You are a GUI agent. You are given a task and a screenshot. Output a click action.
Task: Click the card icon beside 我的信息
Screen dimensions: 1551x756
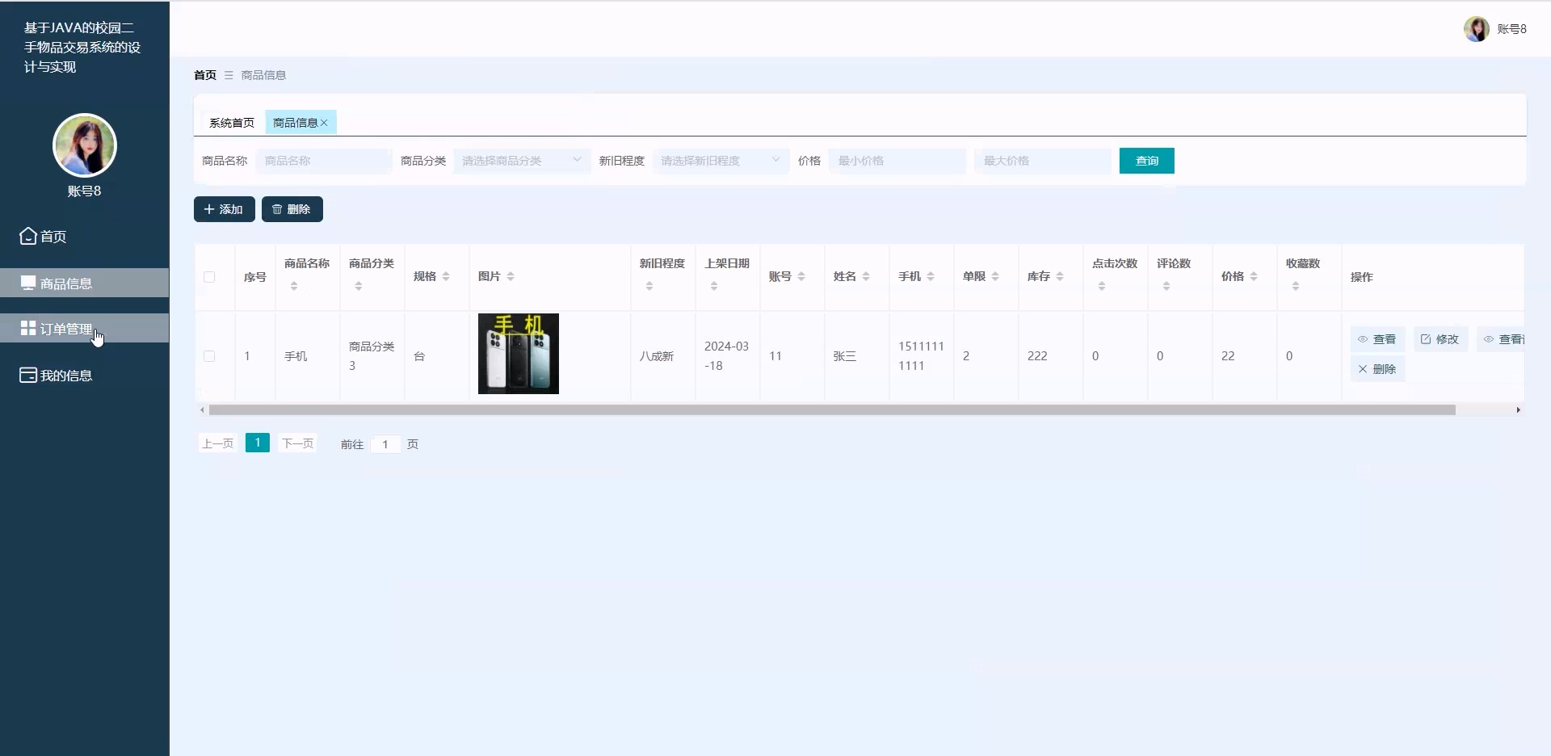click(x=28, y=375)
